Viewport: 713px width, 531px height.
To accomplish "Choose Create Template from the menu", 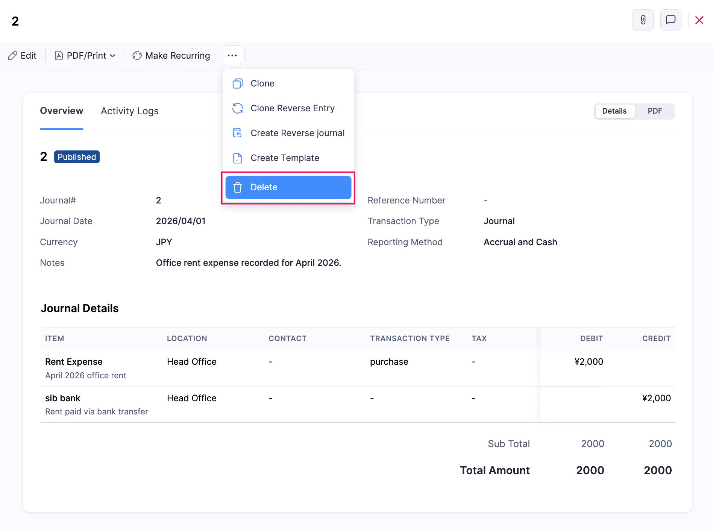I will click(x=285, y=158).
